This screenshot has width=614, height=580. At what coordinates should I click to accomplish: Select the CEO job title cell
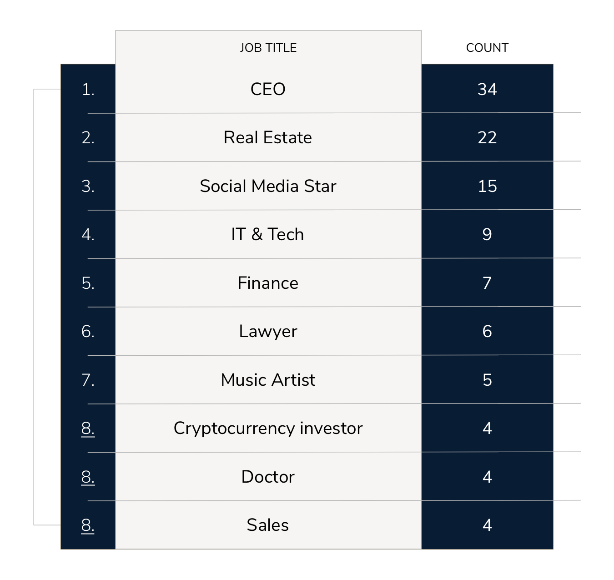point(268,89)
